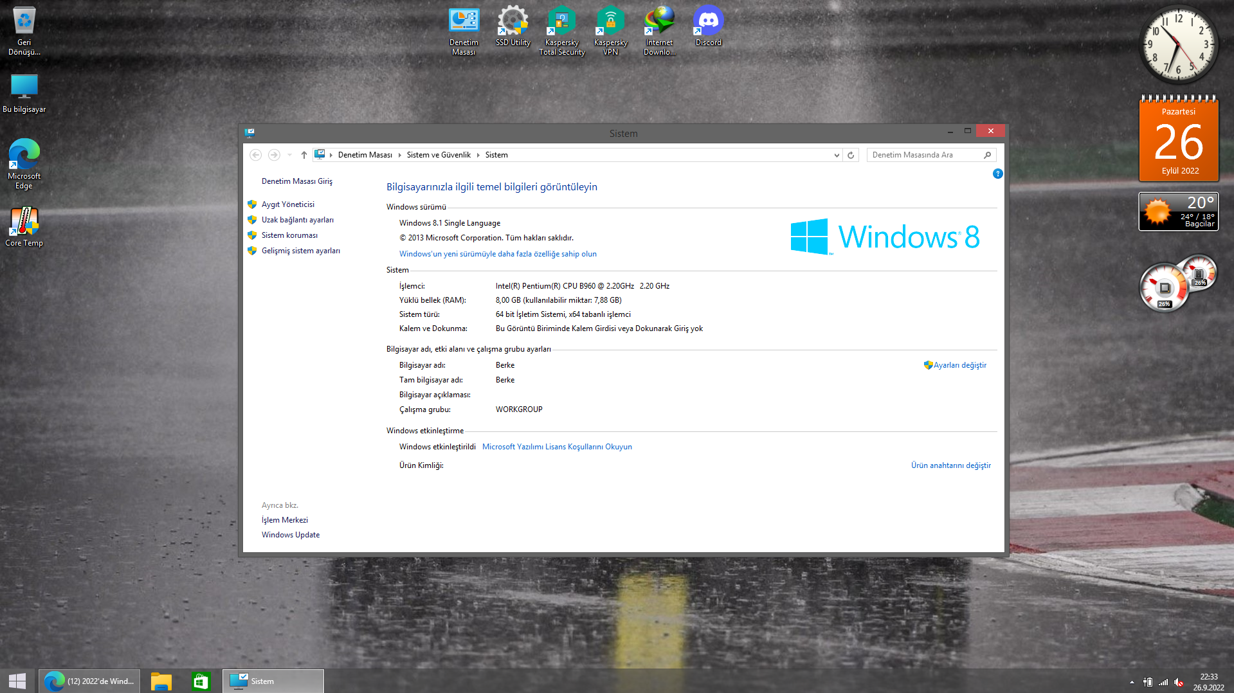The image size is (1234, 693).
Task: Maximize the Sistem window
Action: 967,131
